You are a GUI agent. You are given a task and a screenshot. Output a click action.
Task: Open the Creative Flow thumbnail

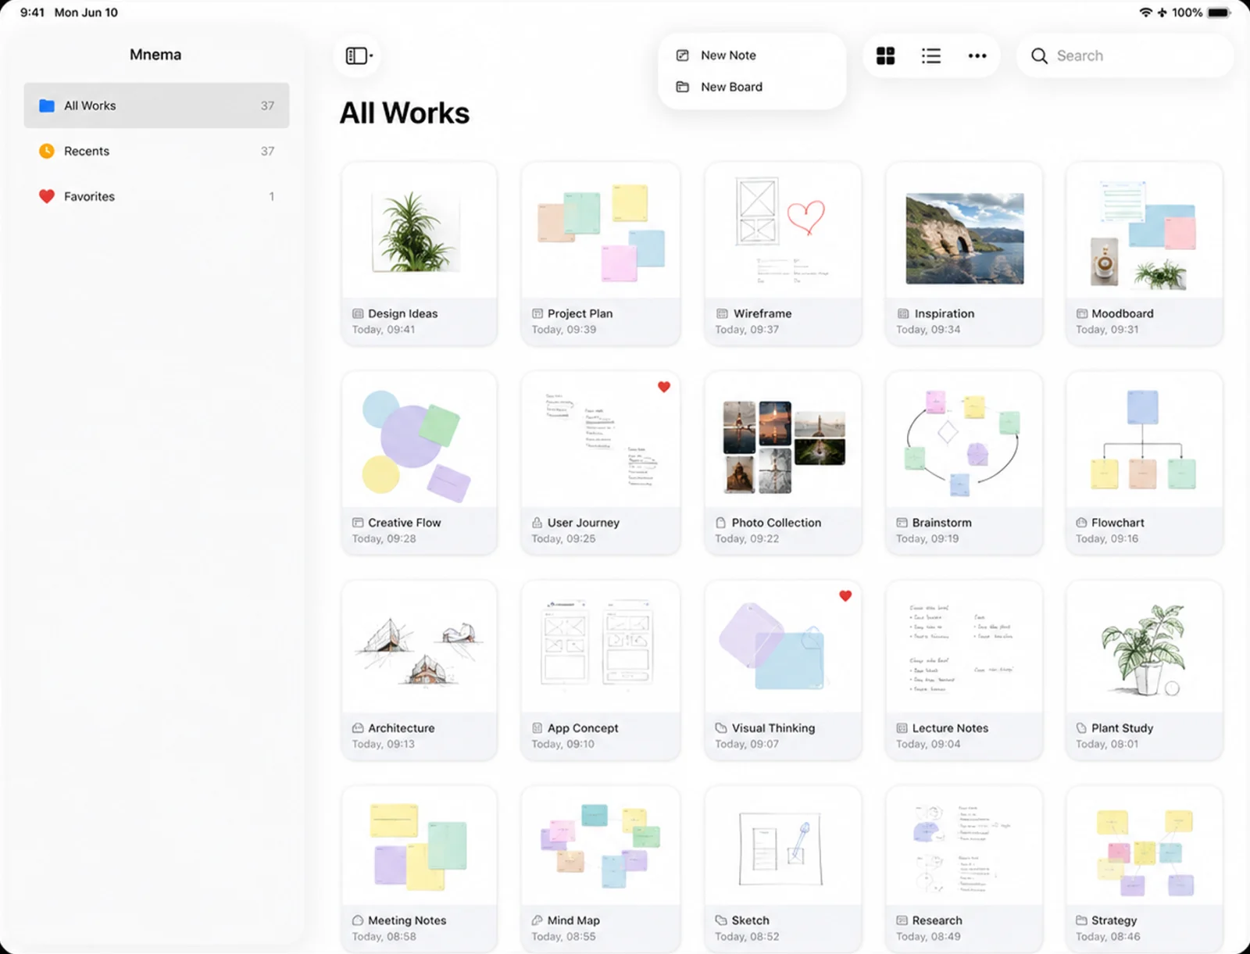pyautogui.click(x=419, y=440)
